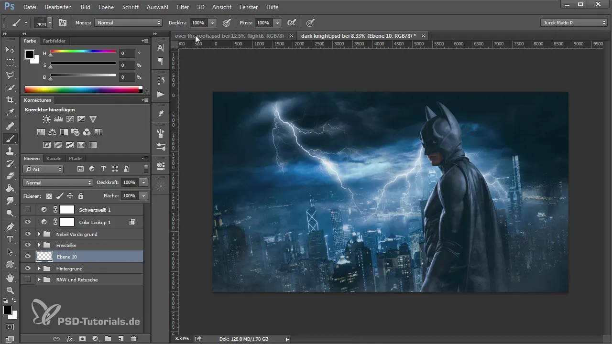Select the Zoom tool above the color swatches
Image resolution: width=612 pixels, height=344 pixels.
tap(10, 290)
